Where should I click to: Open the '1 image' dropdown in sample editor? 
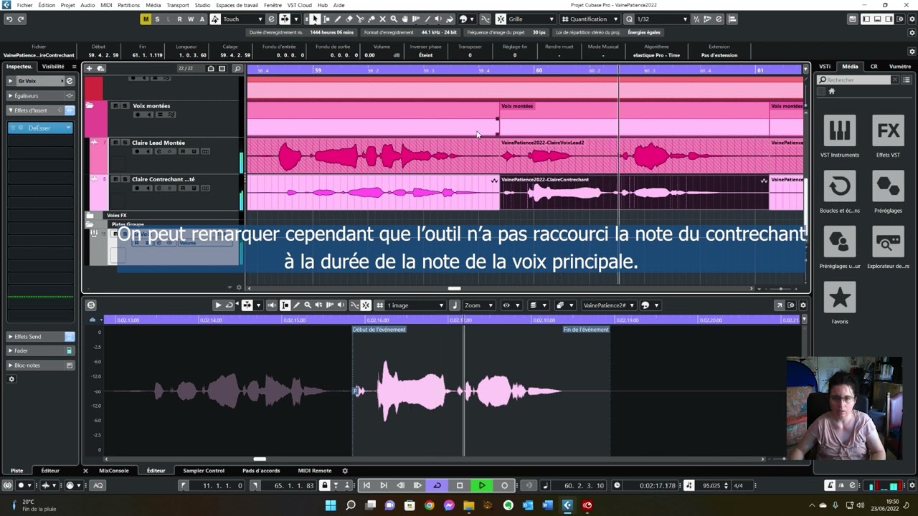coord(416,305)
